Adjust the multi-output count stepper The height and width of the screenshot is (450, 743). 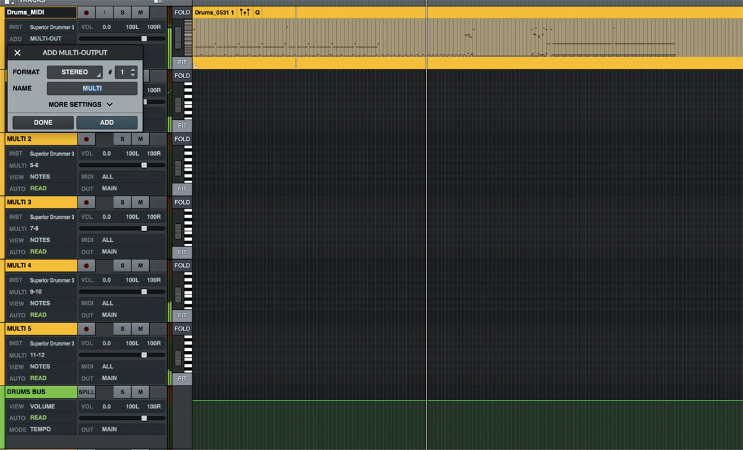coord(133,72)
